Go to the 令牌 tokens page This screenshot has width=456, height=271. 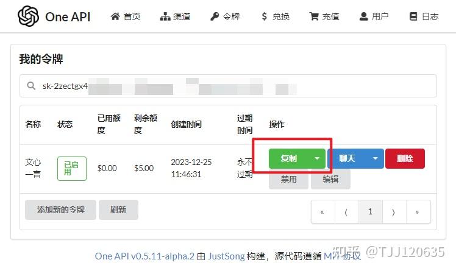click(225, 16)
